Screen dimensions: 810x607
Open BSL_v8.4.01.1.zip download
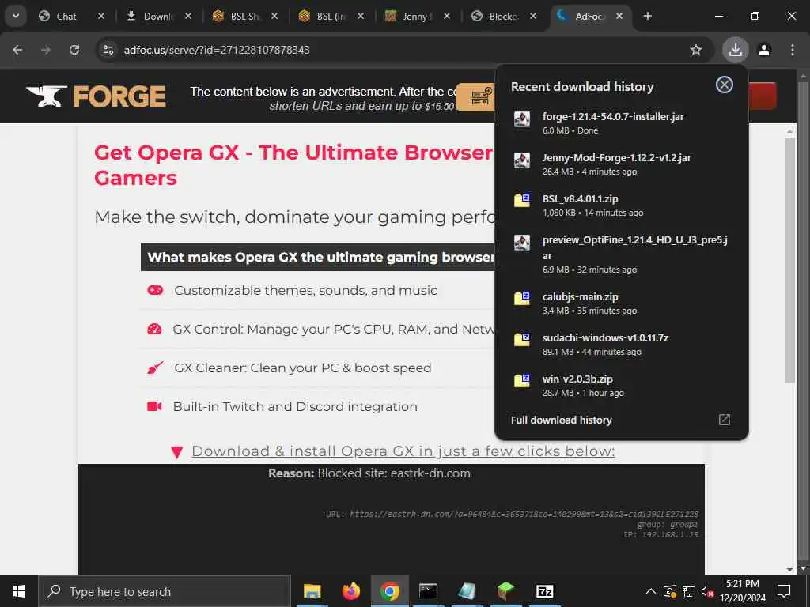[622, 205]
